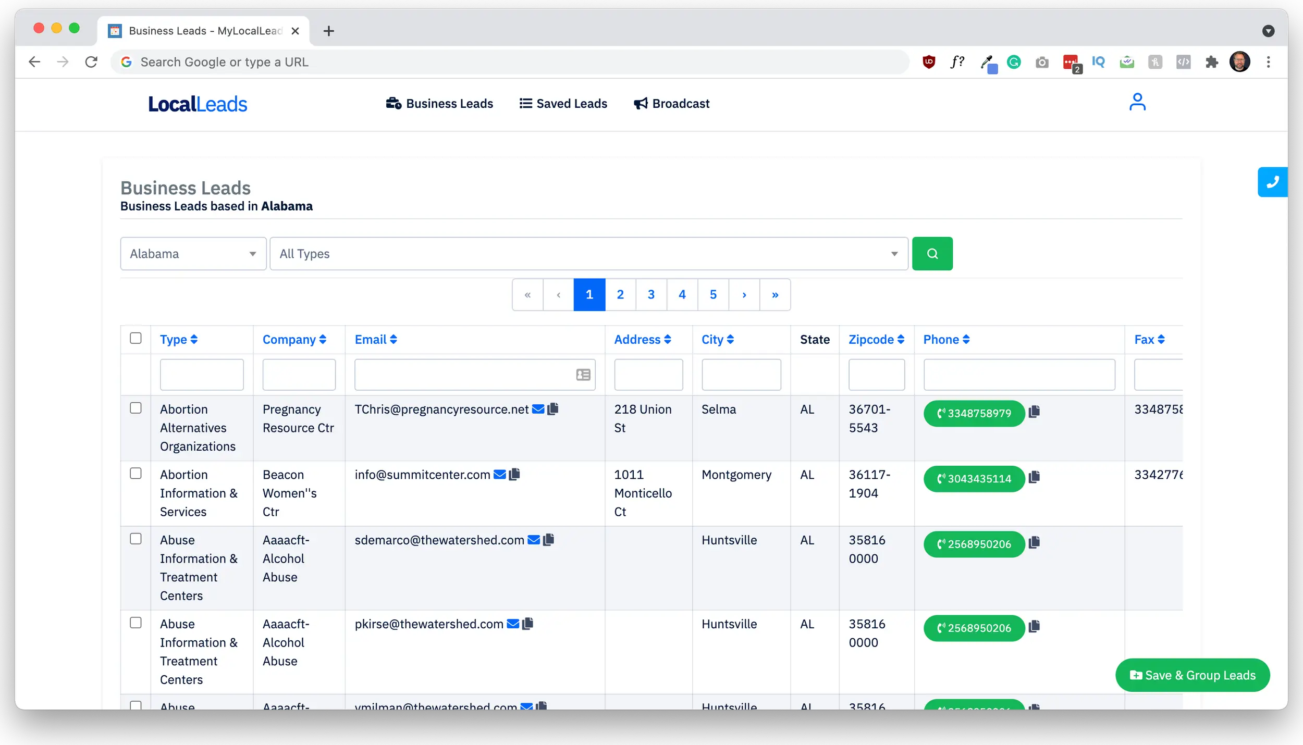Go to page 3 in pagination
The height and width of the screenshot is (745, 1303).
point(651,295)
